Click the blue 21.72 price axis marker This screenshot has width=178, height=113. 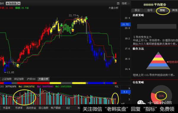click(125, 24)
